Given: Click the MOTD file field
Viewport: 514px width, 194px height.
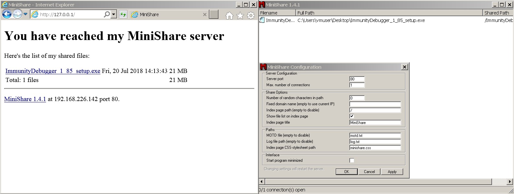Looking at the screenshot, I should pyautogui.click(x=375, y=136).
